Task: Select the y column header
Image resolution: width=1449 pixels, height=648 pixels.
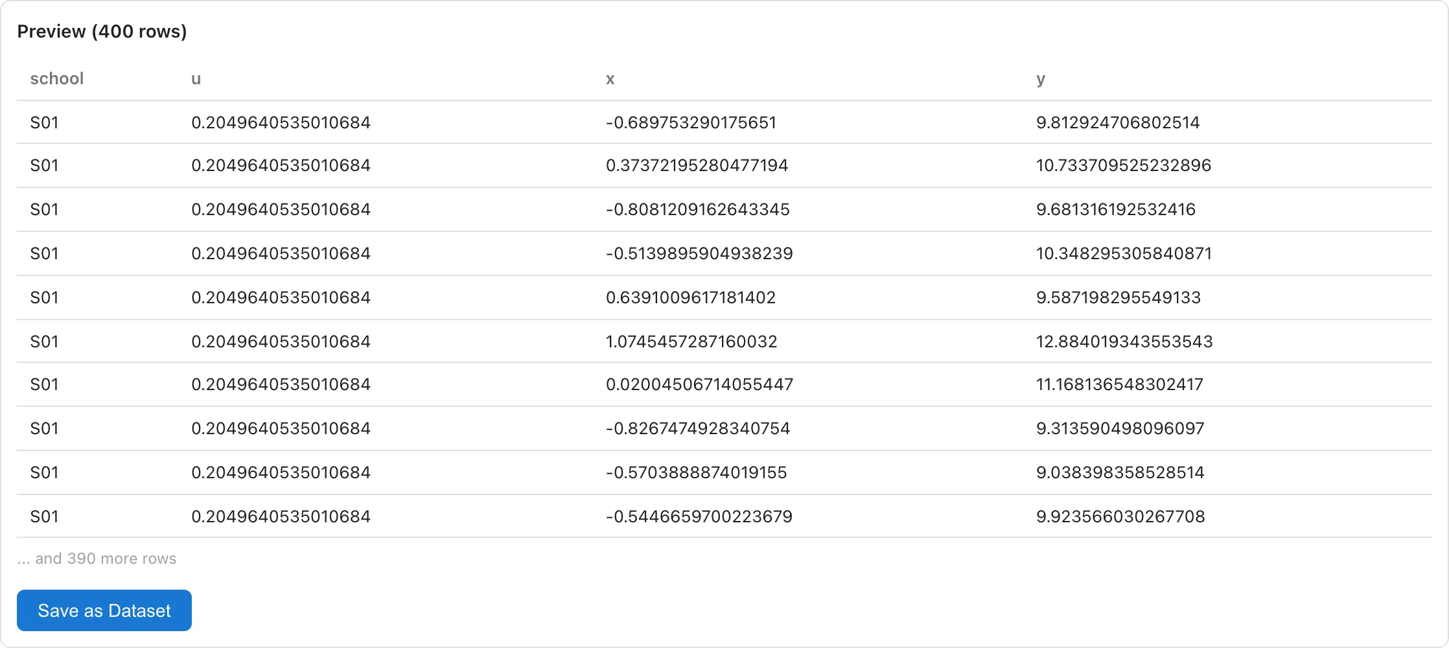Action: 1040,80
